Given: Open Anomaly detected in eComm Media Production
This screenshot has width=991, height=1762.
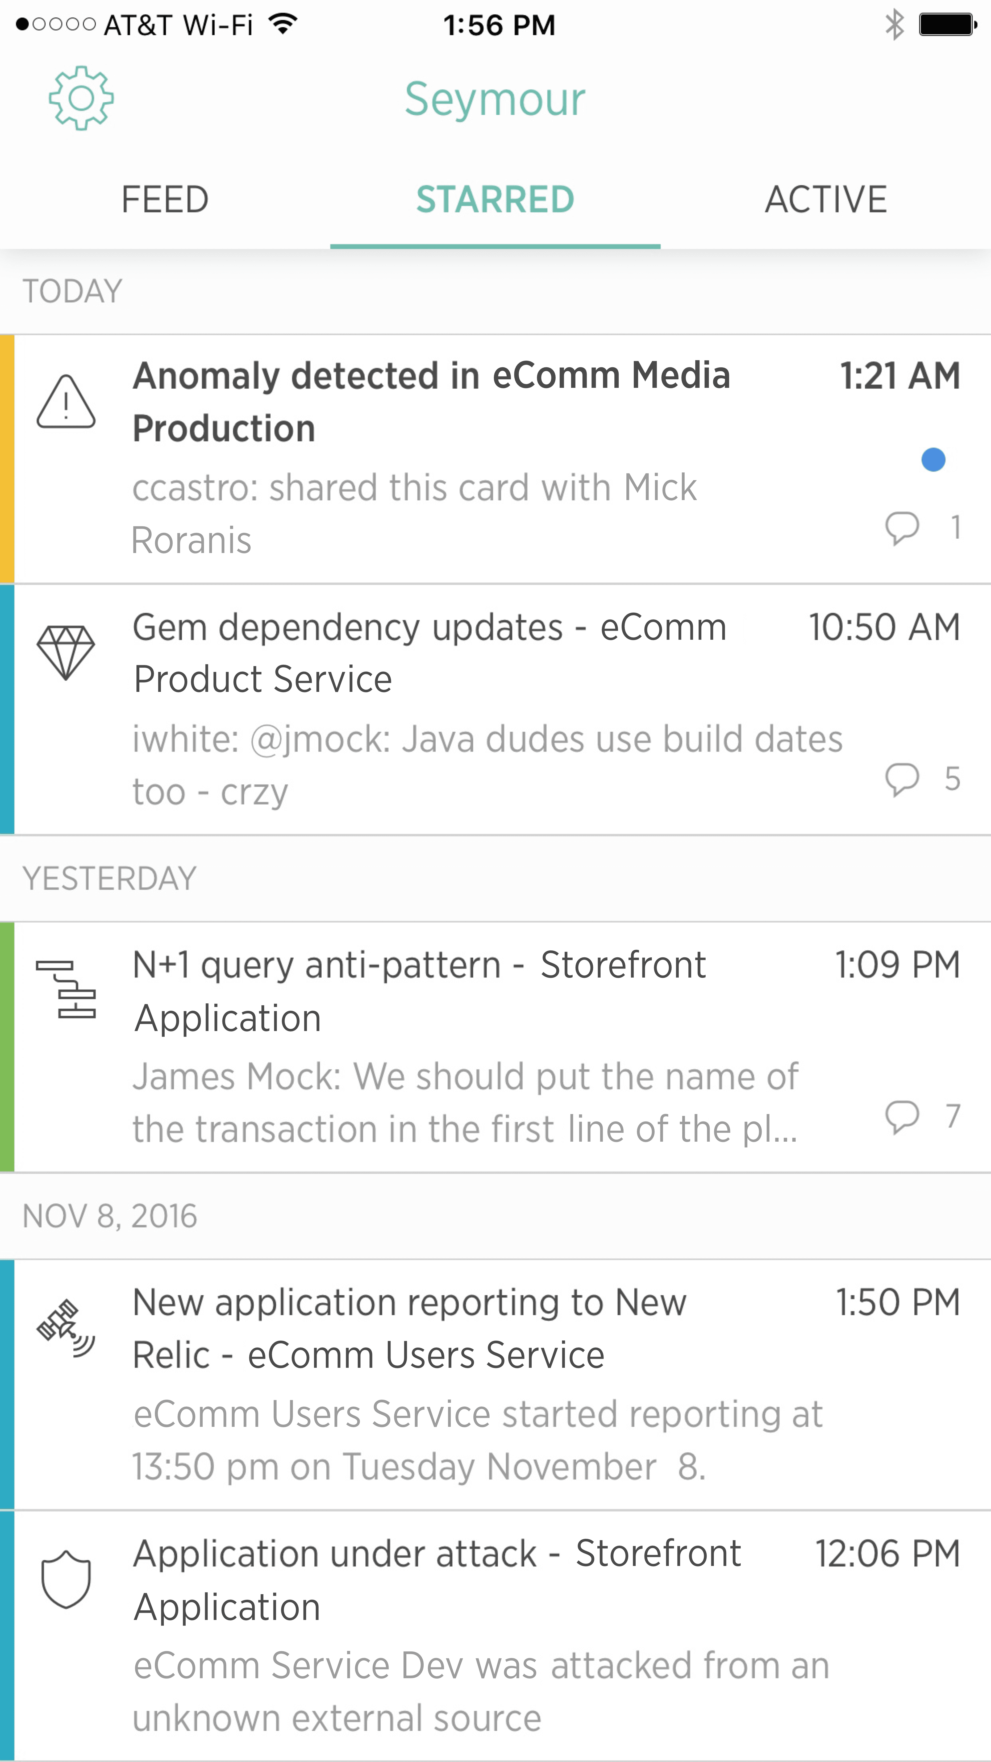Looking at the screenshot, I should tap(431, 402).
